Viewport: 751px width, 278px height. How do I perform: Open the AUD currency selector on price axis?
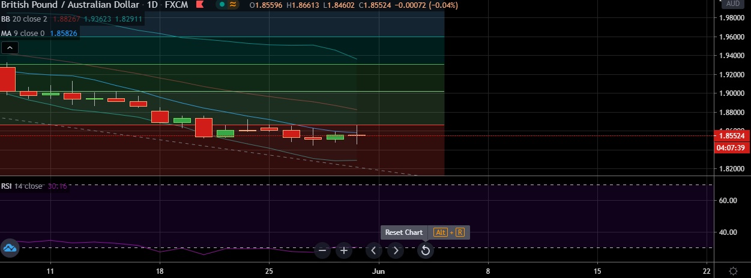[x=733, y=4]
